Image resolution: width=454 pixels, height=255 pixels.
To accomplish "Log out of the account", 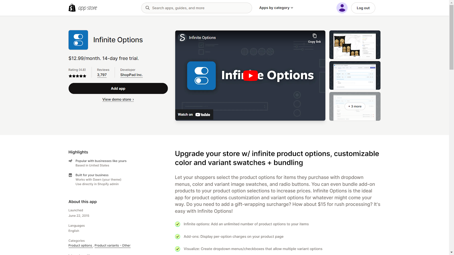I will point(363,8).
